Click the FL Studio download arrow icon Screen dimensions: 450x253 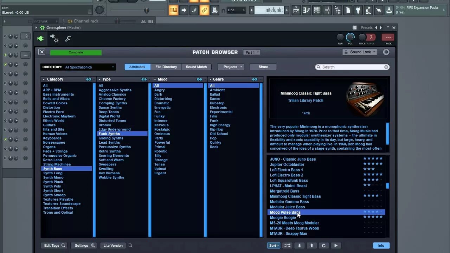click(389, 10)
